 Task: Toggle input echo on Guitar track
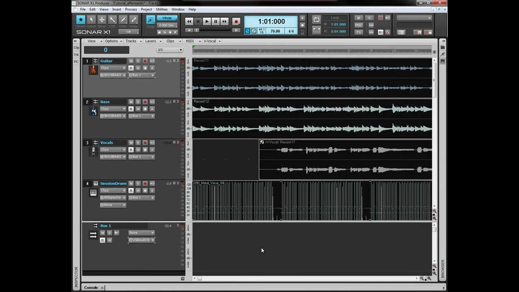(152, 61)
